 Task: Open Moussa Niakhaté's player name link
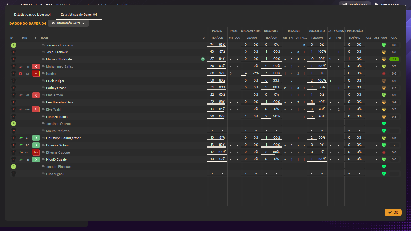coord(59,59)
